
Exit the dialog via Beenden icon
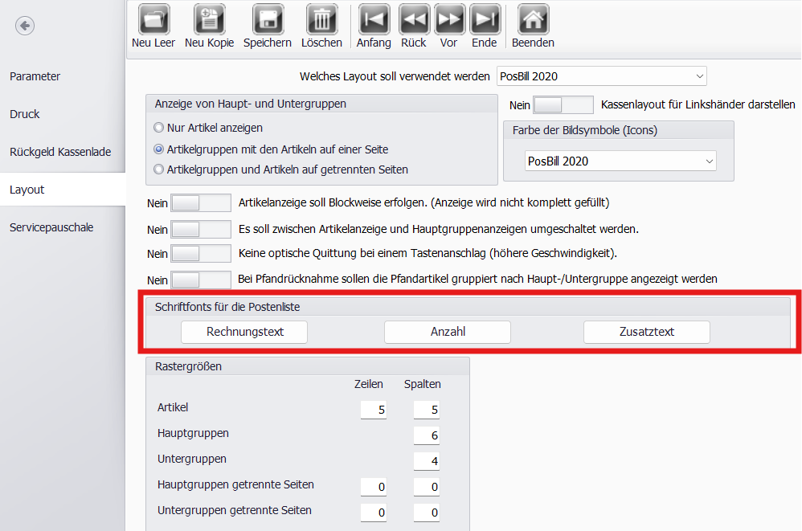[x=533, y=19]
